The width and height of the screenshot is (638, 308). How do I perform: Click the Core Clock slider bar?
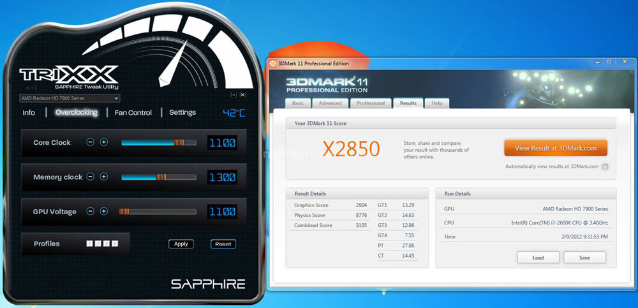coord(159,142)
